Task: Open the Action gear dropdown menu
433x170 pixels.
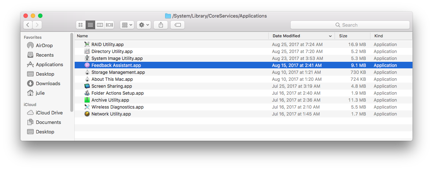Action: [x=144, y=25]
